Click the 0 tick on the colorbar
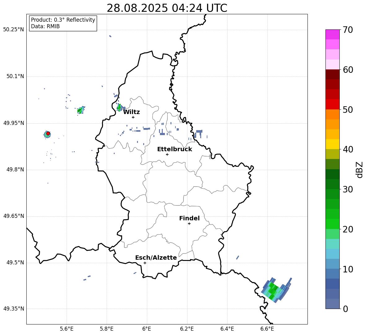 tap(345, 309)
